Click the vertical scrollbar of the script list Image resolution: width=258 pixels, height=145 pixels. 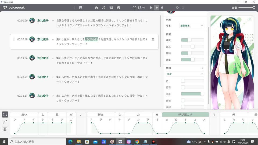pos(160,41)
